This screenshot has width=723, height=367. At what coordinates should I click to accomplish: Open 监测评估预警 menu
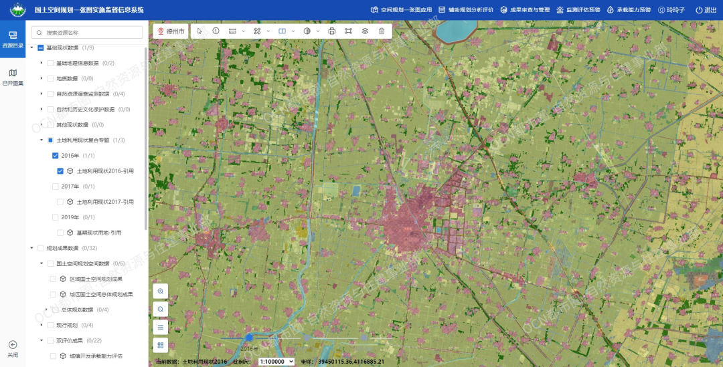(578, 9)
